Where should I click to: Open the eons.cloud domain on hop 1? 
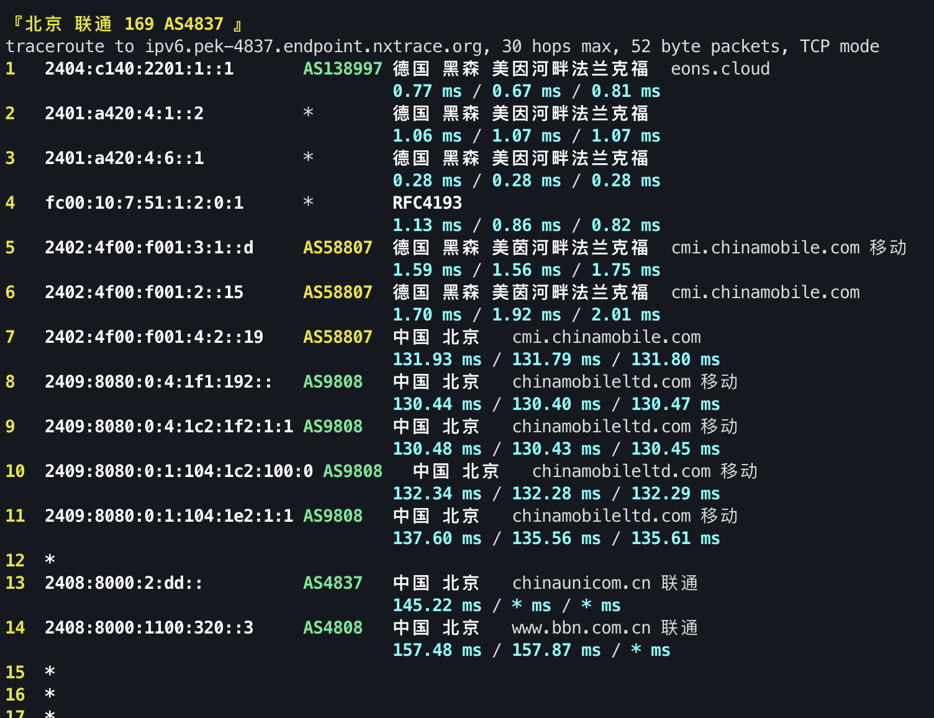click(x=720, y=69)
